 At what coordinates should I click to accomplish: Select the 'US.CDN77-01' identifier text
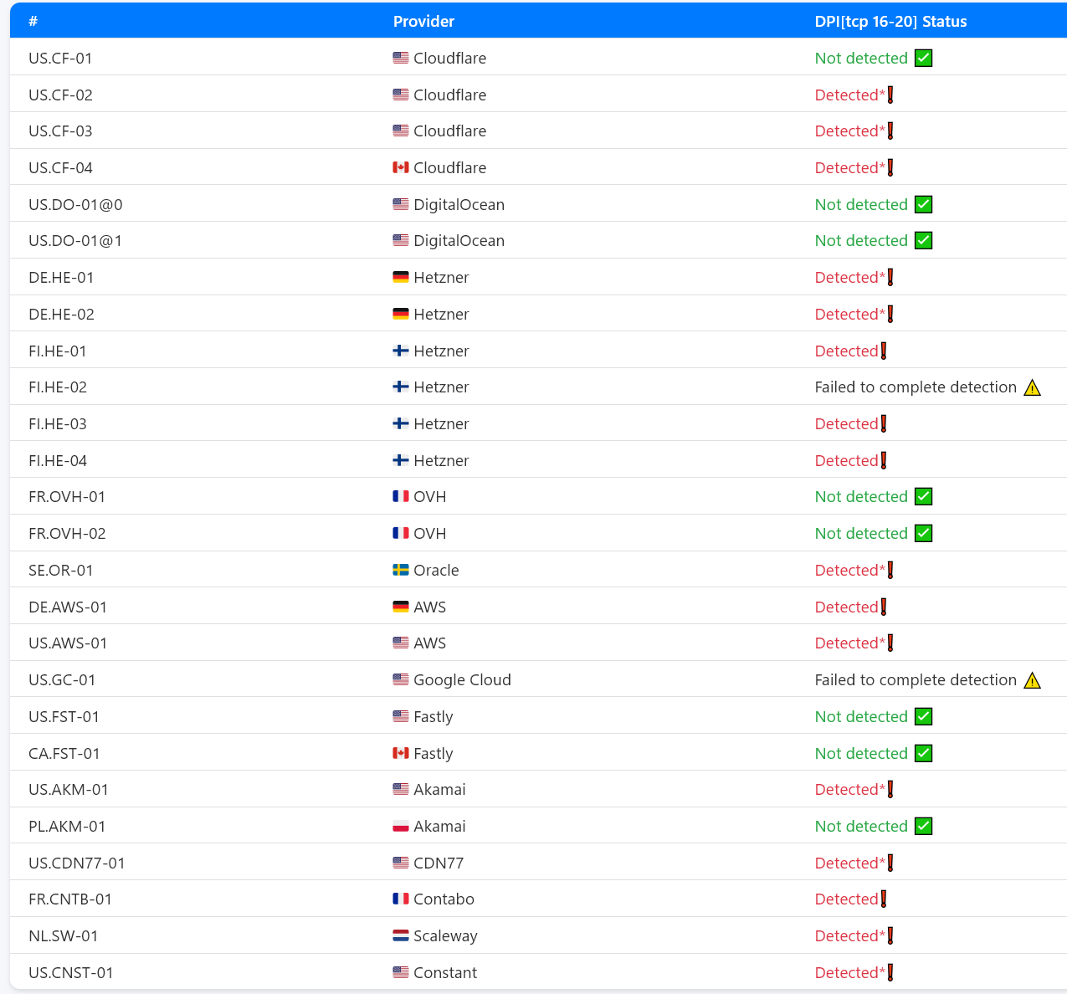tap(77, 863)
